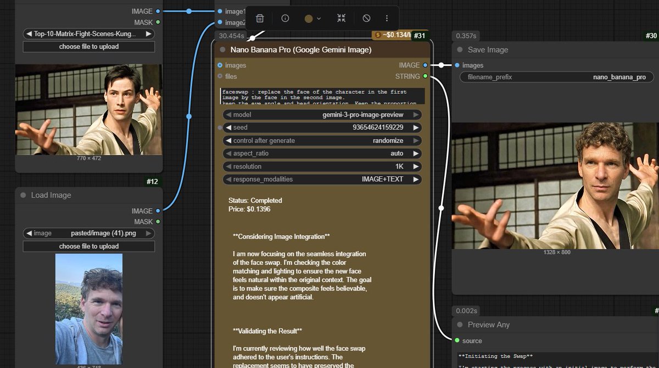659x368 pixels.
Task: Select the Save Image node title
Action: coord(488,49)
